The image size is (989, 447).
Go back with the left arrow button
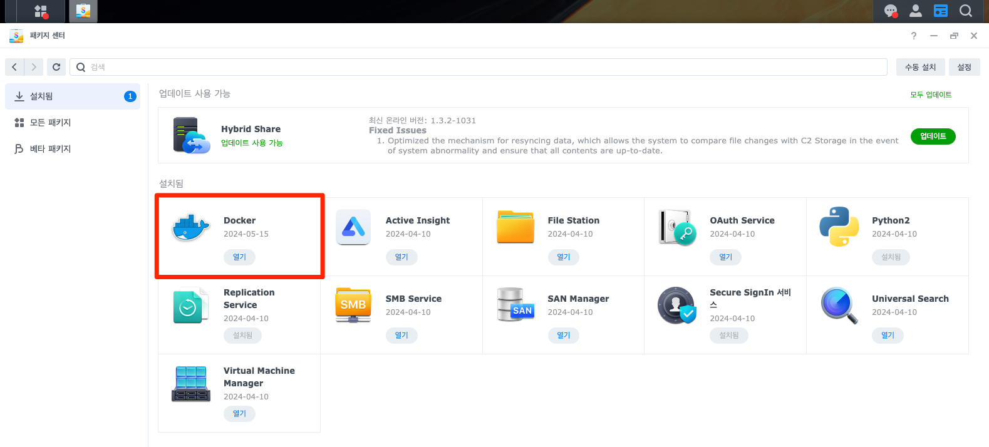(x=14, y=67)
